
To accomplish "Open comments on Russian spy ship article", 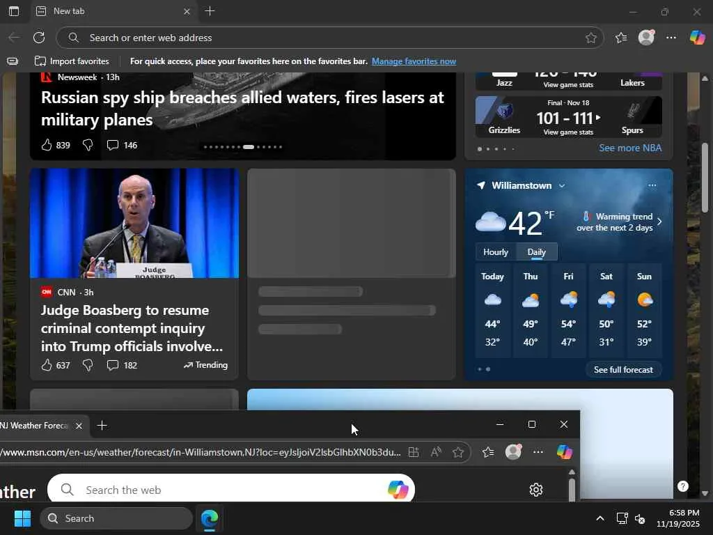I will tap(112, 145).
